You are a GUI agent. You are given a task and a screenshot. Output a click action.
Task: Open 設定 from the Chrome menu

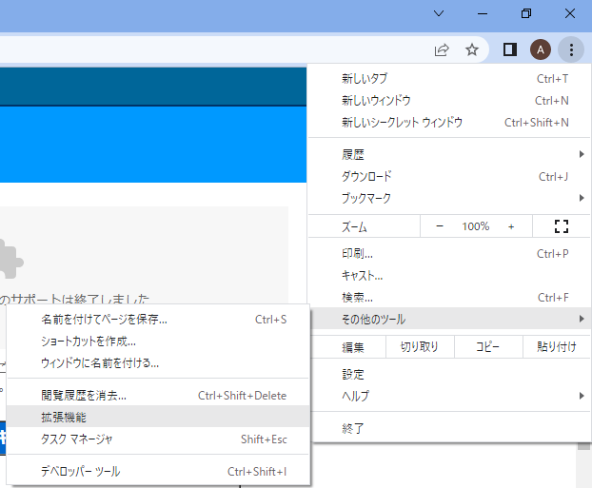449,374
